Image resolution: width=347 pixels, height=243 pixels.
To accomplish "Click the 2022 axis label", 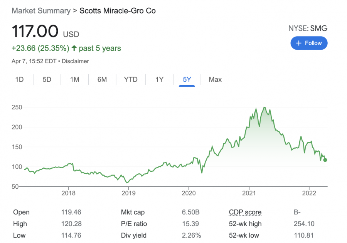I will coord(309,193).
